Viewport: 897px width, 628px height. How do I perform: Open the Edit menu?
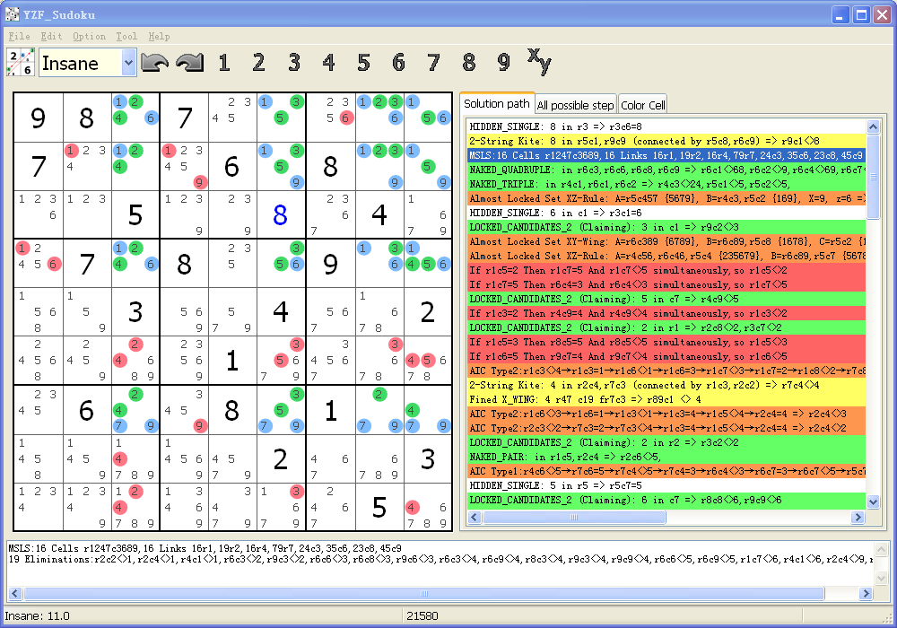click(51, 36)
